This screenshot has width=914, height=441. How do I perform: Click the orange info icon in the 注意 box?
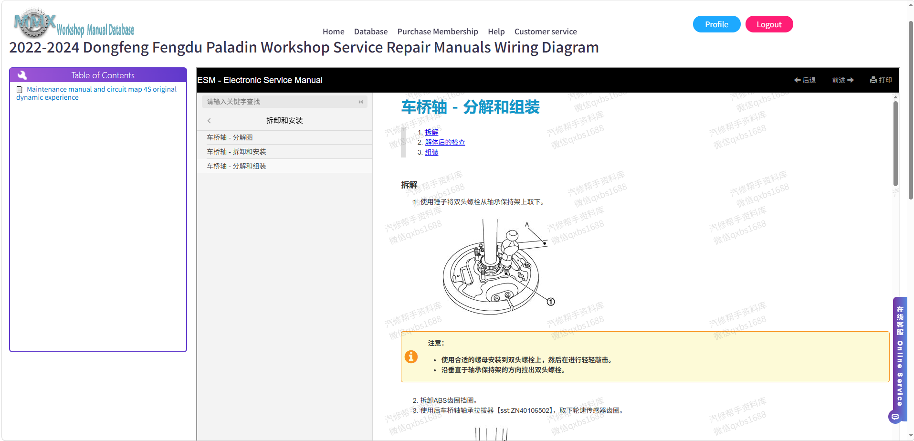pos(411,357)
